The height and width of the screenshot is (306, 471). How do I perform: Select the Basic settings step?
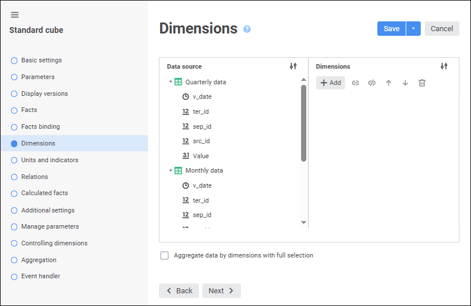(41, 60)
